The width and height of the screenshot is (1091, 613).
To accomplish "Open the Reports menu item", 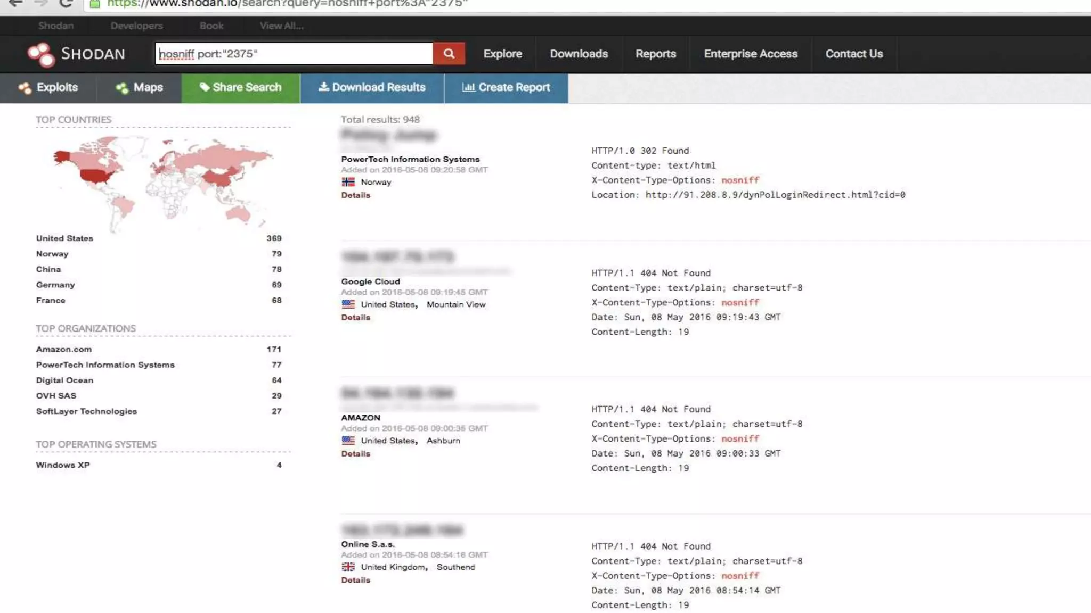I will click(x=655, y=54).
